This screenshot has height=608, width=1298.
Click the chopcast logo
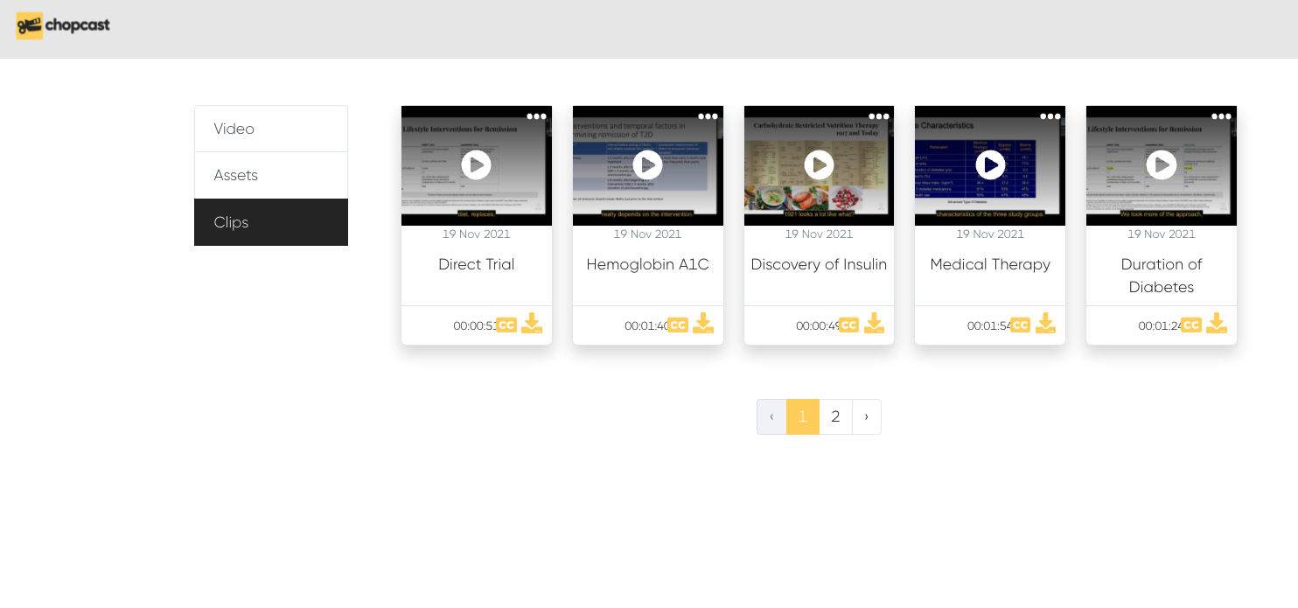point(63,26)
